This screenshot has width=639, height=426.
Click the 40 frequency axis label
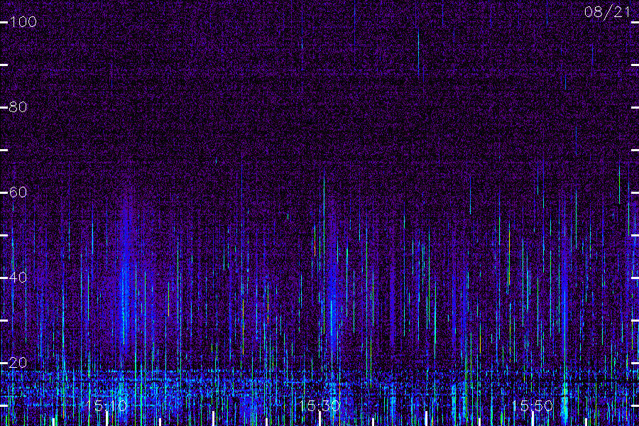click(x=18, y=277)
